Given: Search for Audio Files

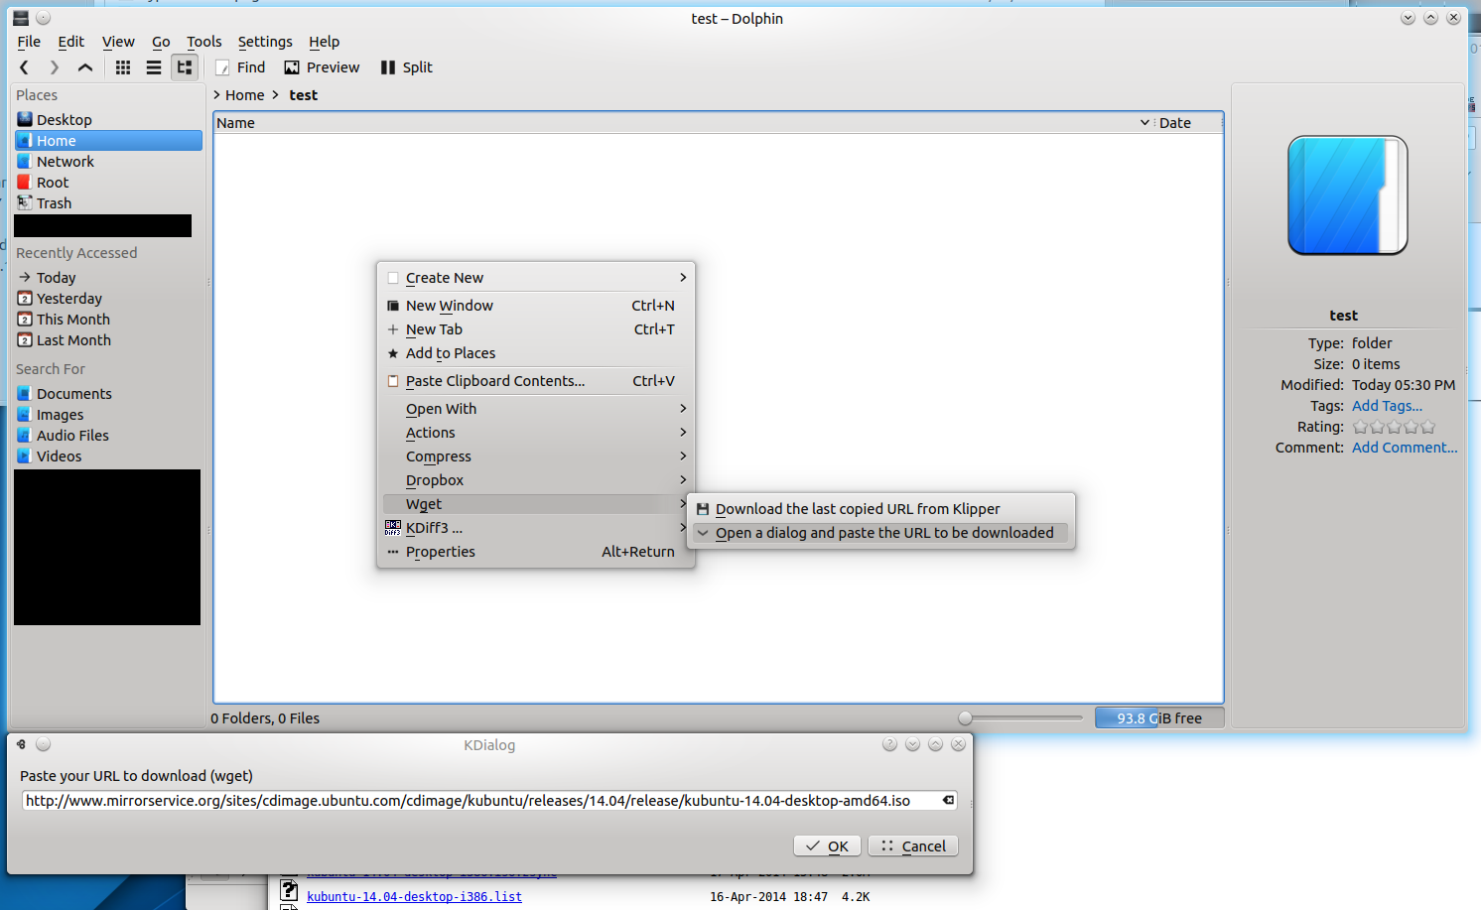Looking at the screenshot, I should pyautogui.click(x=108, y=435).
